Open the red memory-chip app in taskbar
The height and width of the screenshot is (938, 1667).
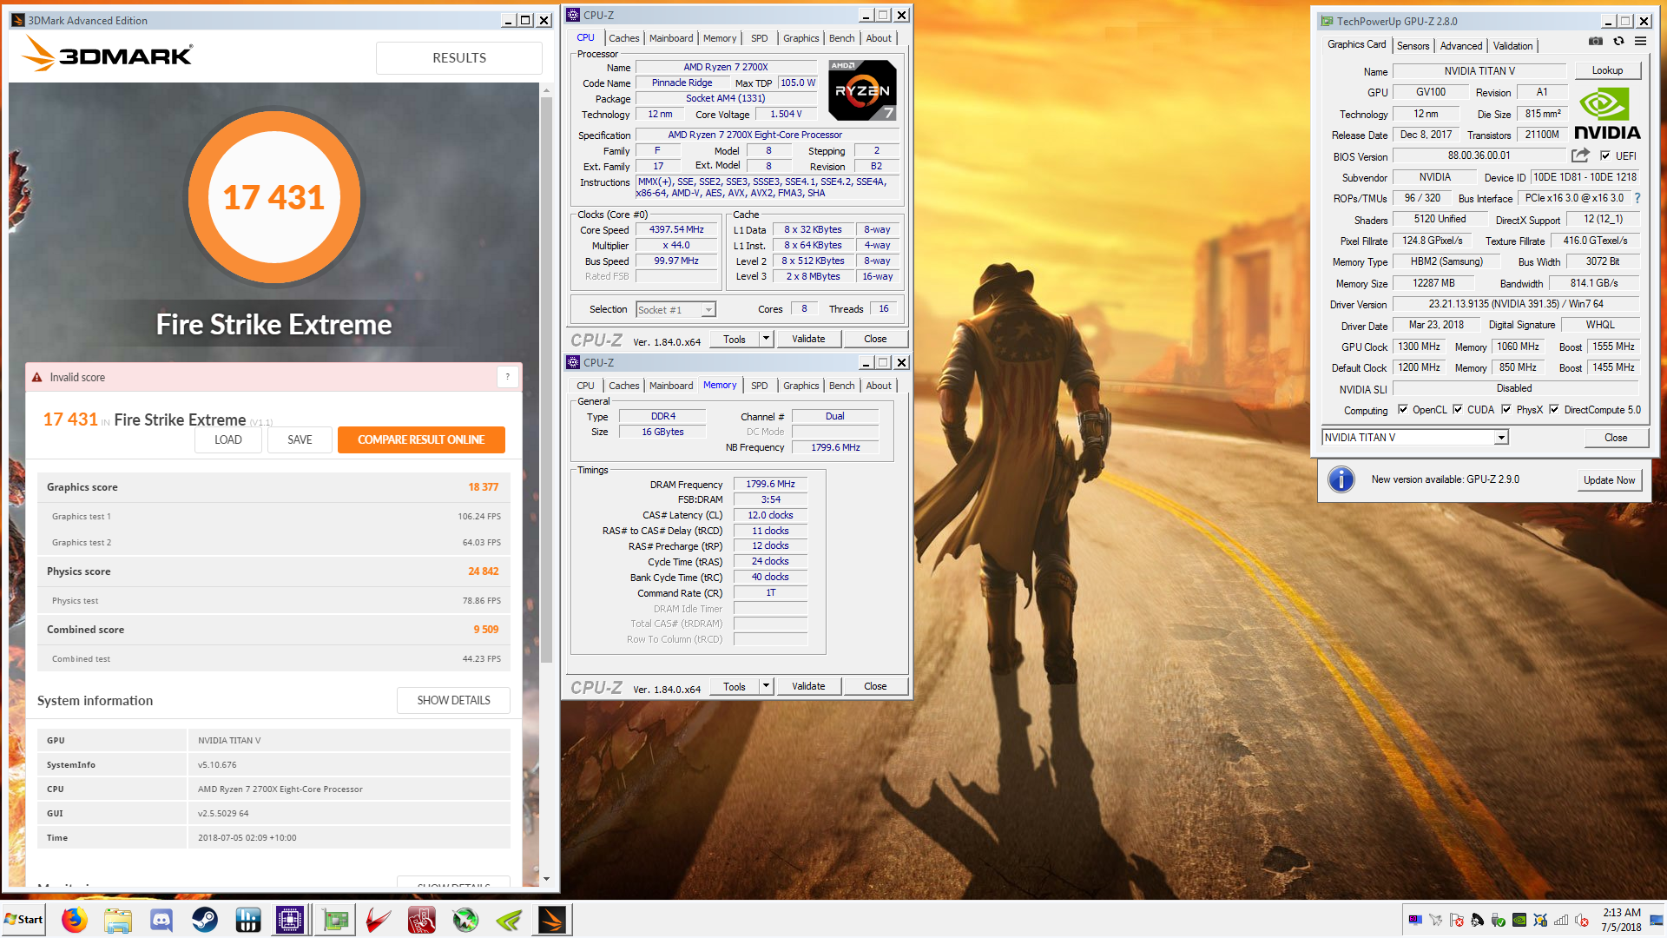point(422,920)
